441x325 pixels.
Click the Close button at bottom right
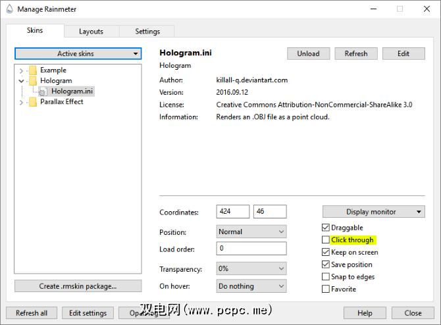pos(413,313)
